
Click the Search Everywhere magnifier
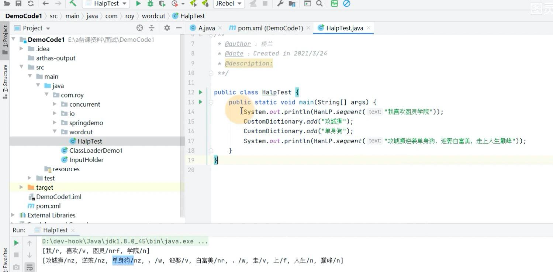pyautogui.click(x=319, y=4)
